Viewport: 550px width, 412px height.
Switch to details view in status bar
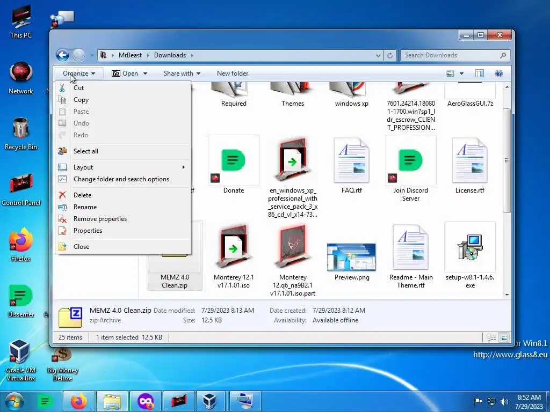click(x=492, y=337)
